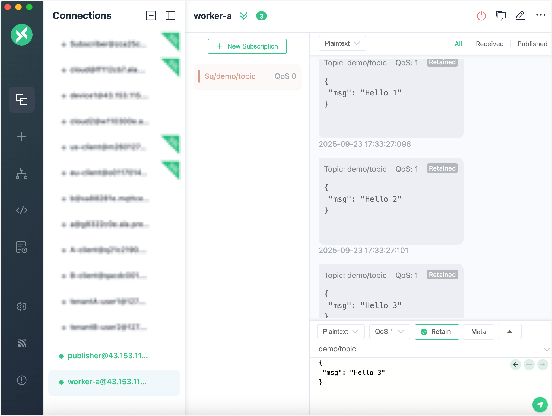Image resolution: width=552 pixels, height=416 pixels.
Task: Open the QoS 1 dropdown
Action: coord(389,332)
